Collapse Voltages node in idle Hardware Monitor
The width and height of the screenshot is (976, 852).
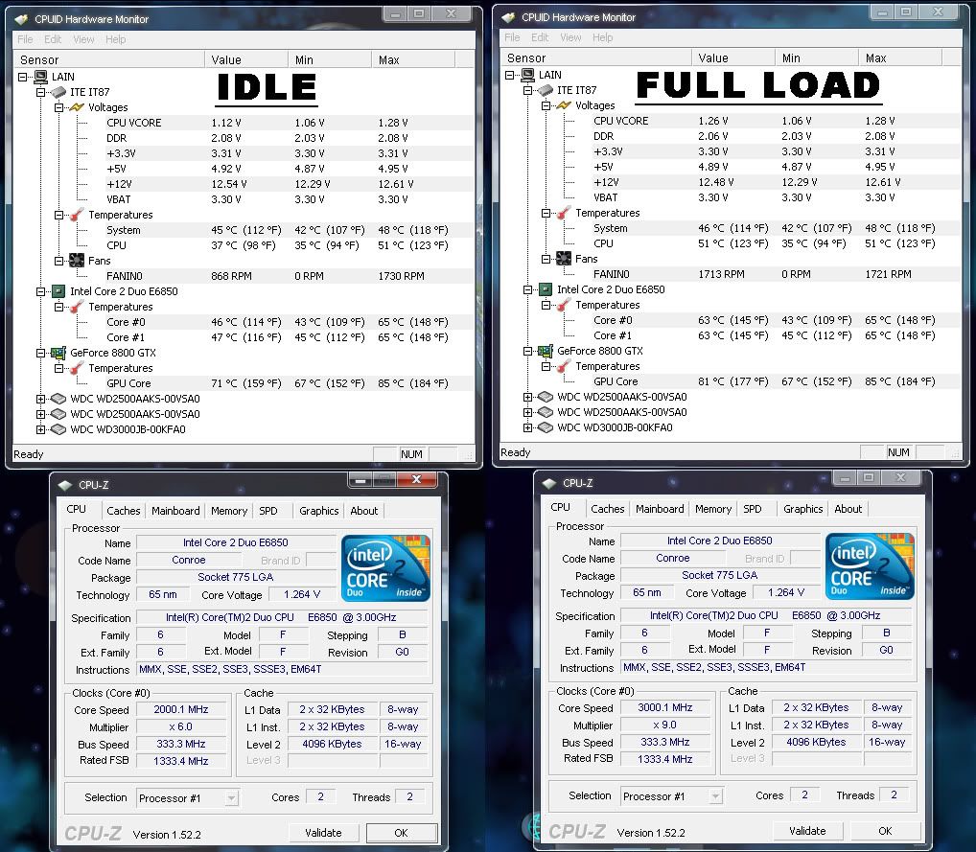click(x=59, y=107)
